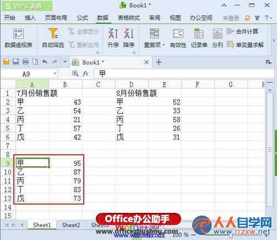This screenshot has width=277, height=240.
Task: Select cell E2 with value 52
Action: click(x=165, y=102)
